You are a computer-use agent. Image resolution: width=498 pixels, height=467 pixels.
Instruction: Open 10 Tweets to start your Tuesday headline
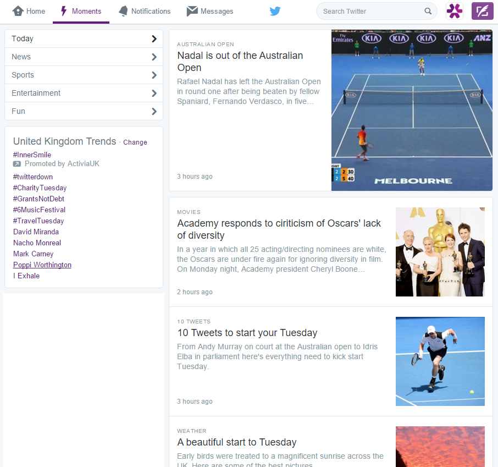[247, 333]
